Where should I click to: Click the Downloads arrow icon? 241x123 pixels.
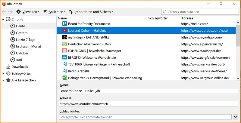(x=8, y=66)
